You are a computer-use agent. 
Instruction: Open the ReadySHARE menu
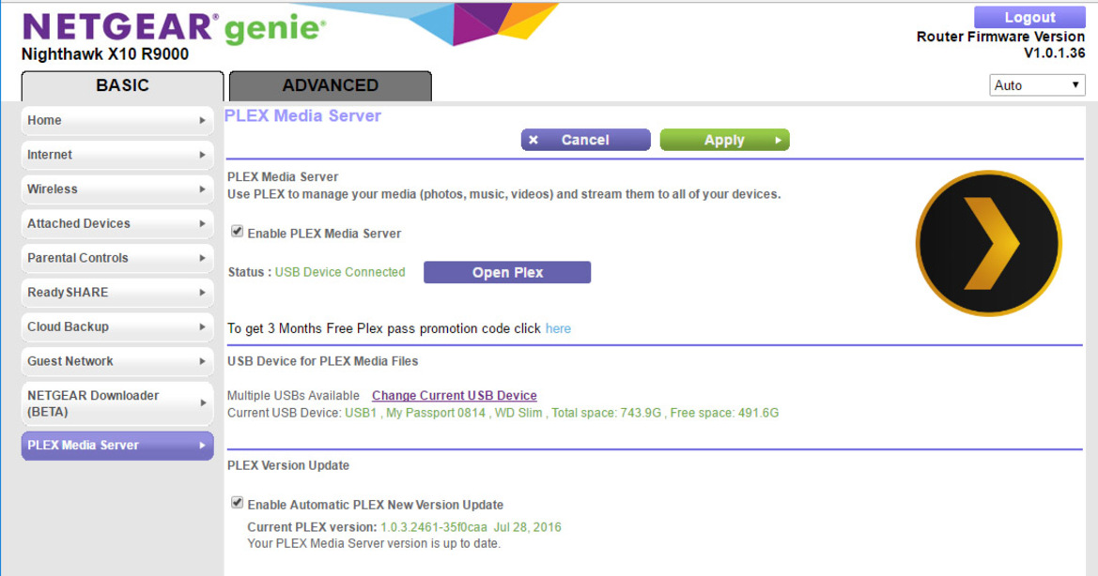(x=117, y=292)
